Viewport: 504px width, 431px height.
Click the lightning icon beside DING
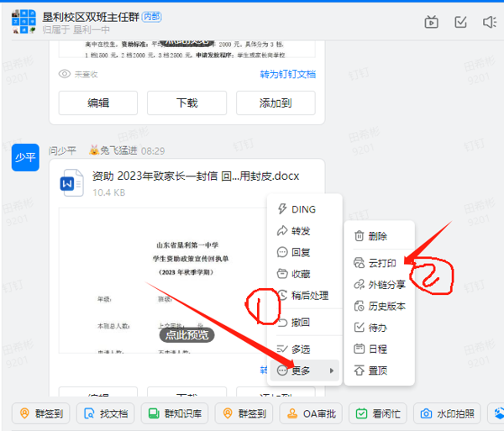pyautogui.click(x=282, y=209)
